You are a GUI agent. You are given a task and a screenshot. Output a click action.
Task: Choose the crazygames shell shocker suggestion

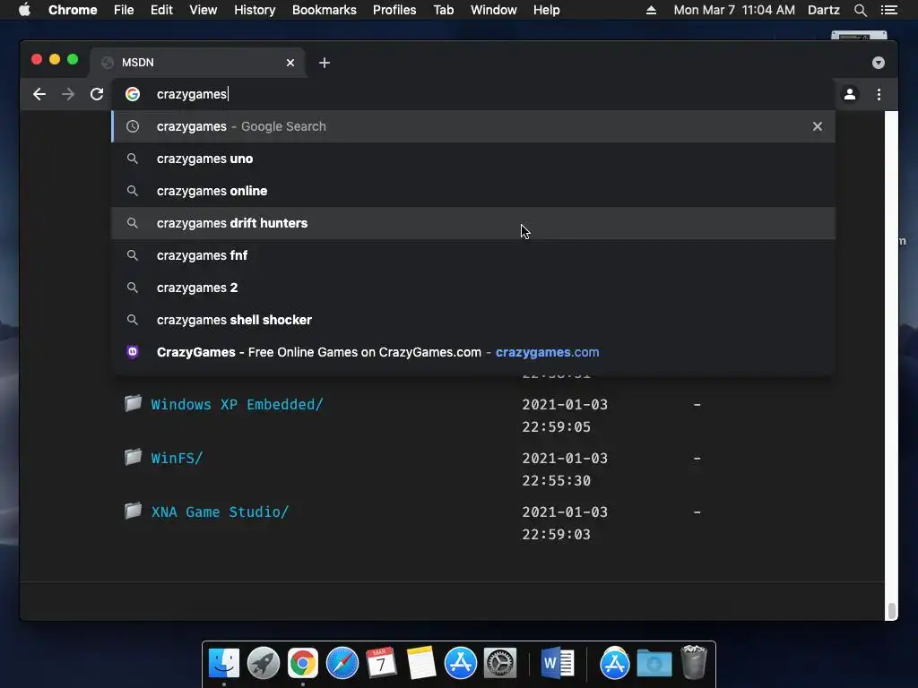473,320
